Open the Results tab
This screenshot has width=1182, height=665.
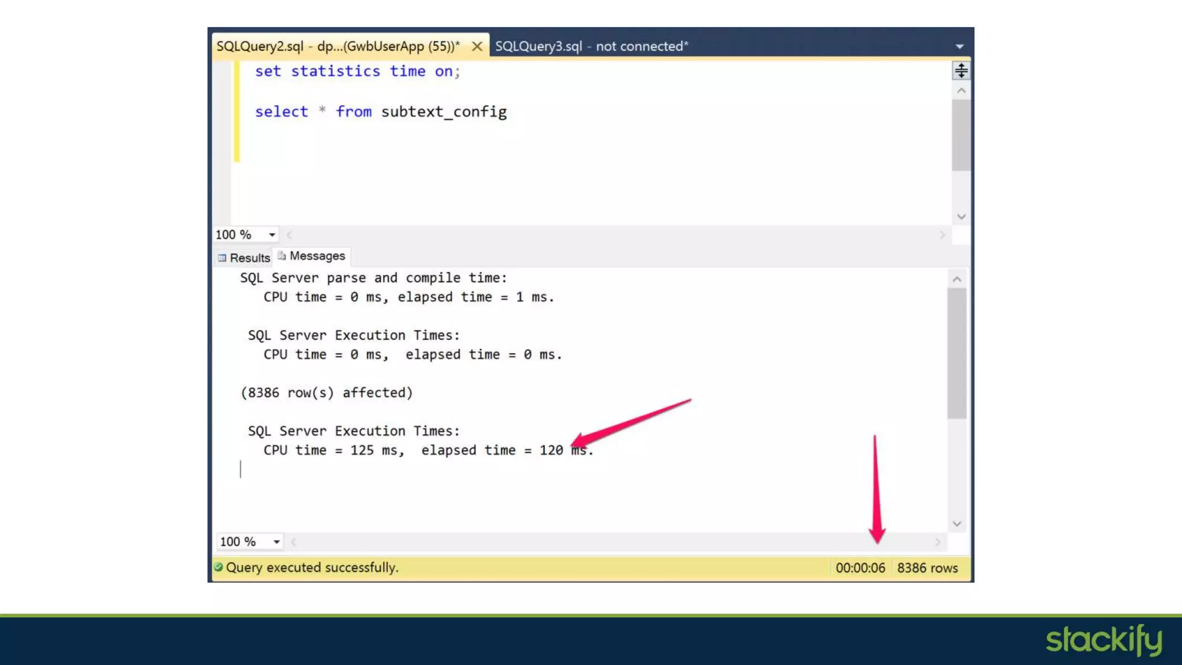[x=244, y=258]
